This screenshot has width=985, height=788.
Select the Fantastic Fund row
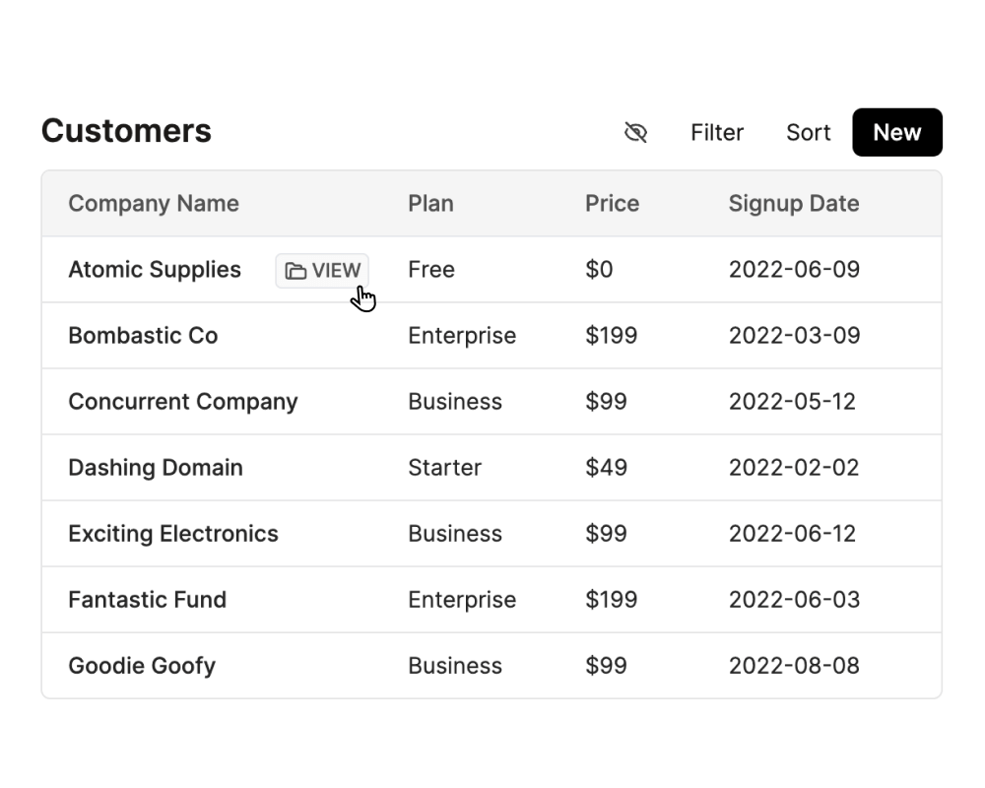click(x=492, y=600)
